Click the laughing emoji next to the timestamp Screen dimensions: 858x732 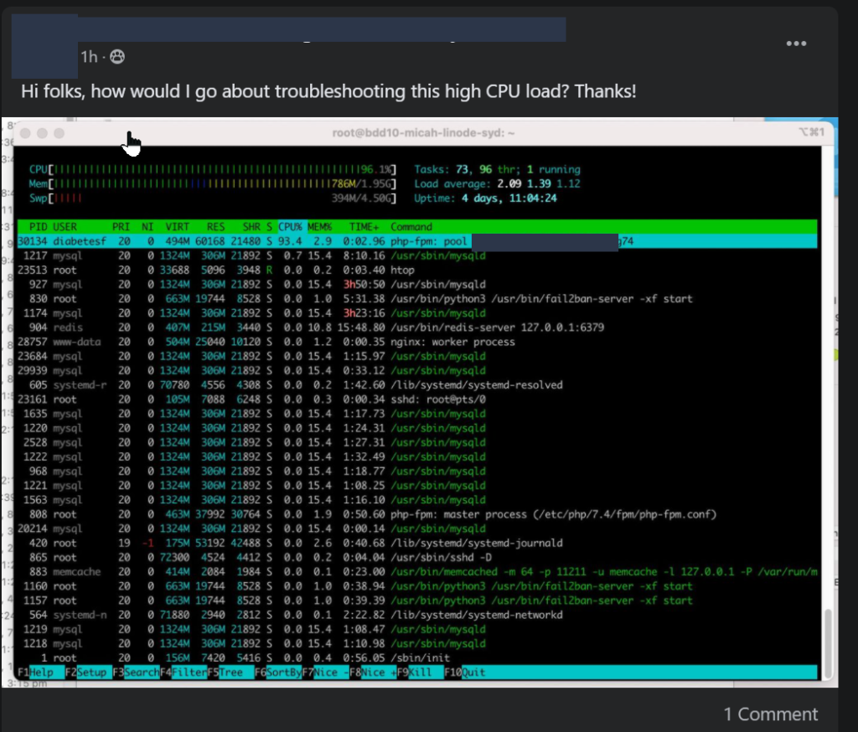(116, 57)
